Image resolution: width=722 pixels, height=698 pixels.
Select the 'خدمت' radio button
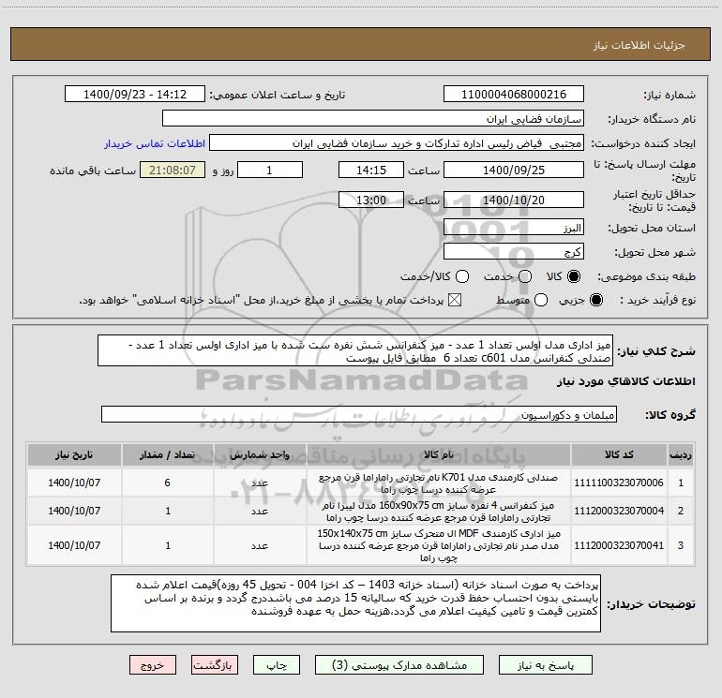(x=525, y=276)
